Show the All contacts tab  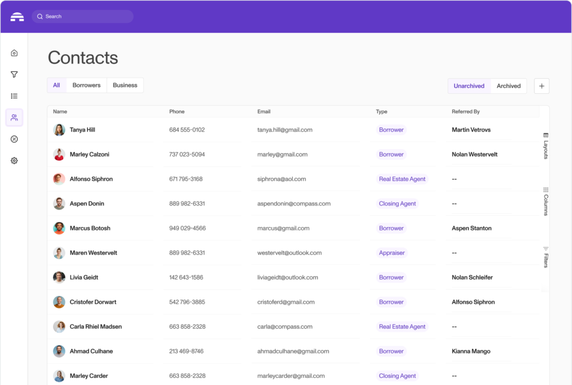(x=56, y=85)
